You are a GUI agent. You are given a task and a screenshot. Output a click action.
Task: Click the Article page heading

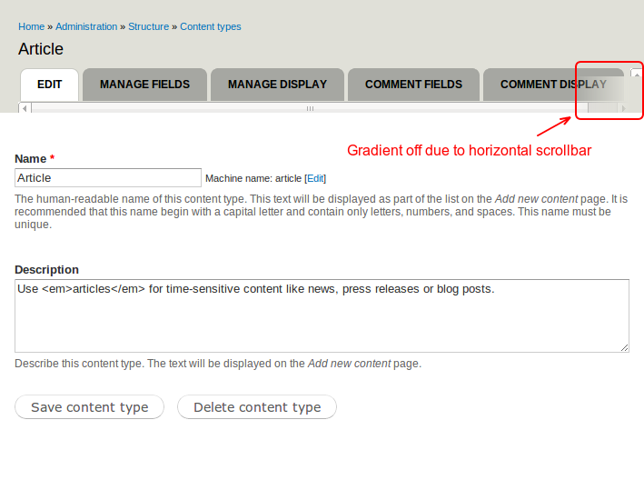(x=41, y=49)
